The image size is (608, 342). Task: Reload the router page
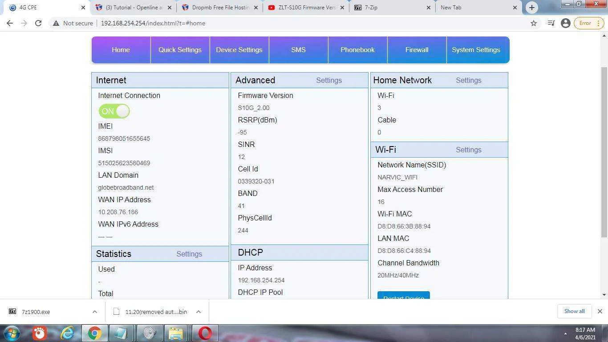[x=38, y=23]
